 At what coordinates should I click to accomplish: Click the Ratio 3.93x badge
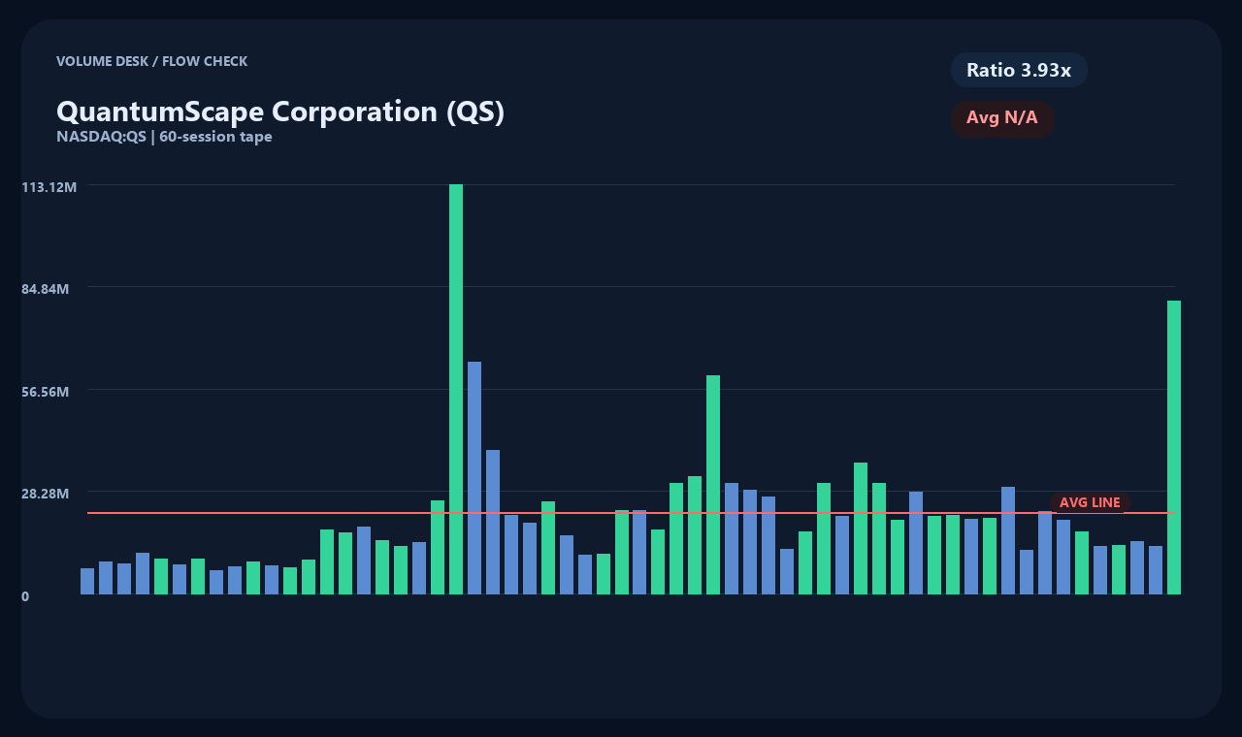click(1019, 70)
